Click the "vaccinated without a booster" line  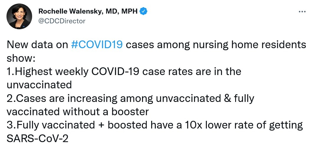point(77,111)
